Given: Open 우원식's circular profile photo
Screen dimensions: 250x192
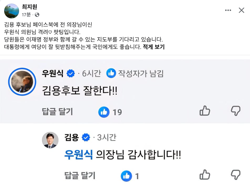Looking at the screenshot, I should (x=22, y=82).
